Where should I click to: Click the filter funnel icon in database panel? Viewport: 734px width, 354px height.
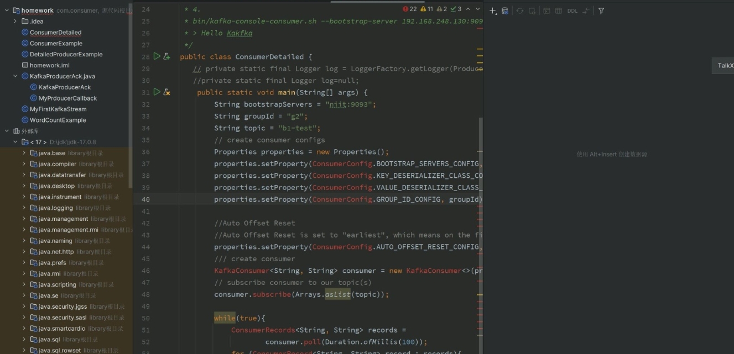601,10
